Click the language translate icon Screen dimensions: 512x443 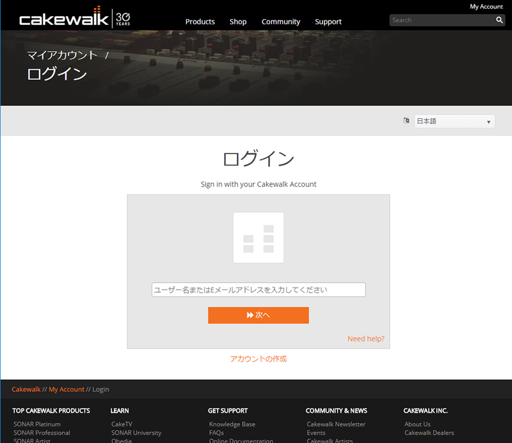[x=406, y=121]
